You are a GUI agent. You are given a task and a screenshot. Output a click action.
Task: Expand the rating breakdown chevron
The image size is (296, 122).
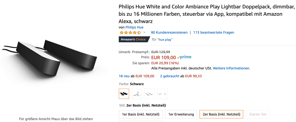144,33
